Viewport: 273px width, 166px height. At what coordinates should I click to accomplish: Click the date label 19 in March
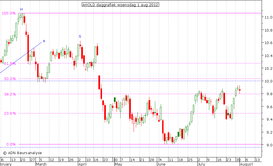pos(61,160)
